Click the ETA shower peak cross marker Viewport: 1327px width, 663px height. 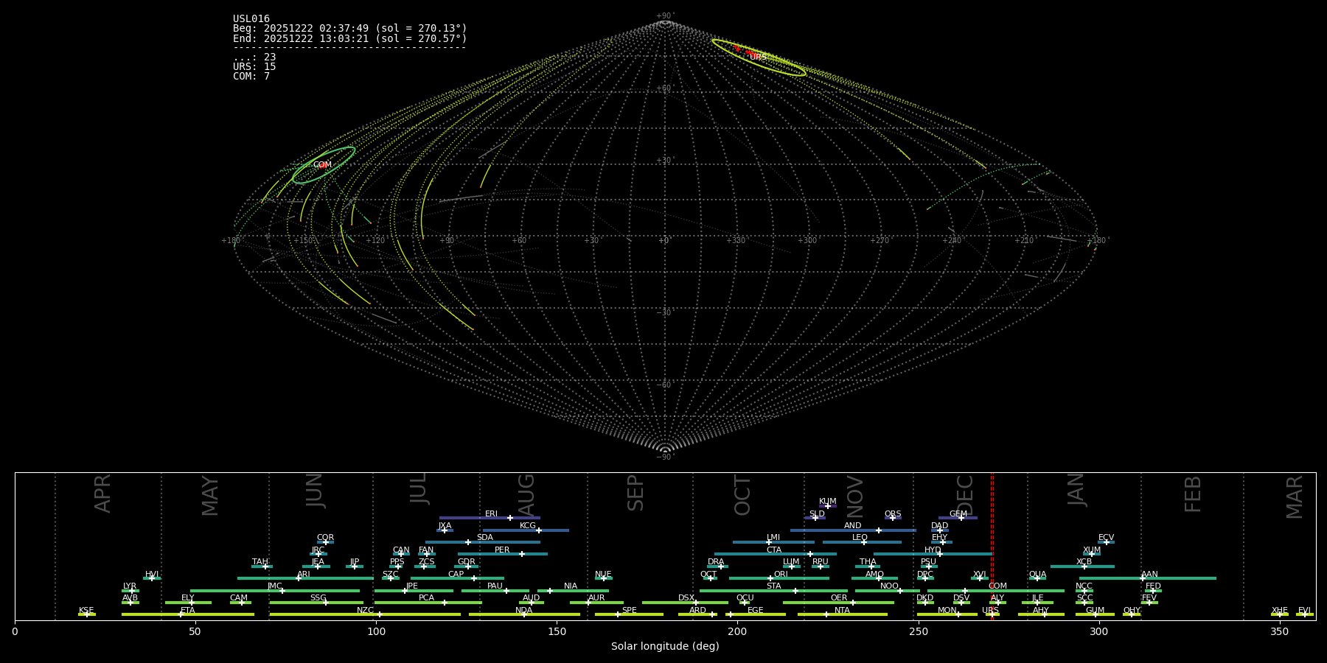point(180,614)
